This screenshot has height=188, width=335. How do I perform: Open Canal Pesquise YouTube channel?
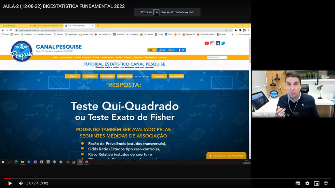pyautogui.click(x=206, y=43)
